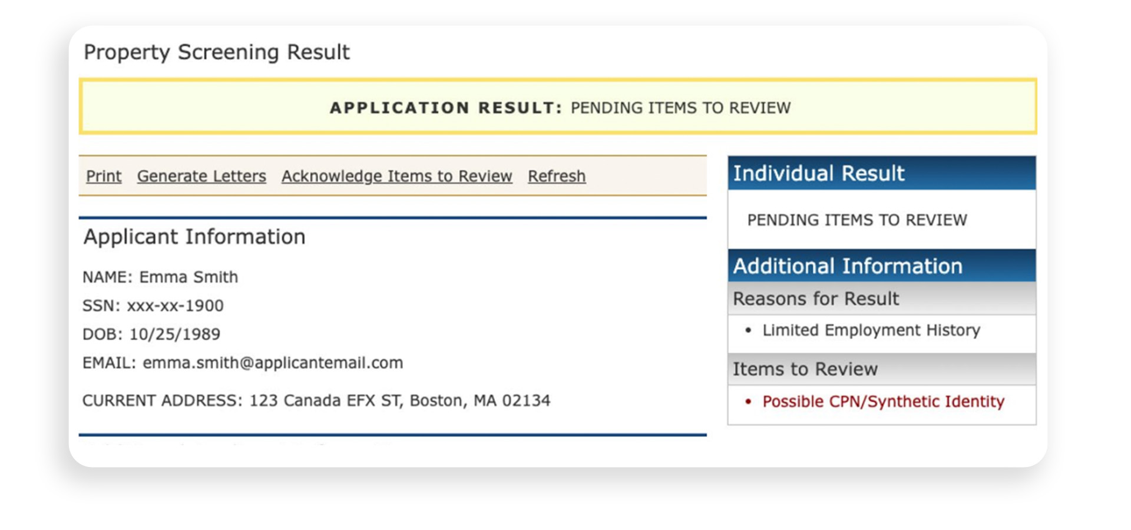This screenshot has width=1131, height=530.
Task: Expand the Items to Review section
Action: (805, 369)
